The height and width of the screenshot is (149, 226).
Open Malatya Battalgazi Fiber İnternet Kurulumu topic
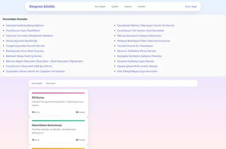click(x=144, y=41)
